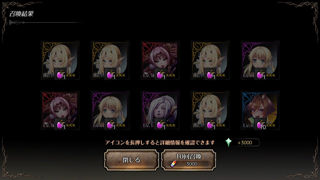Pick the top-row purple-framed blonde girl
The height and width of the screenshot is (180, 320).
260,60
